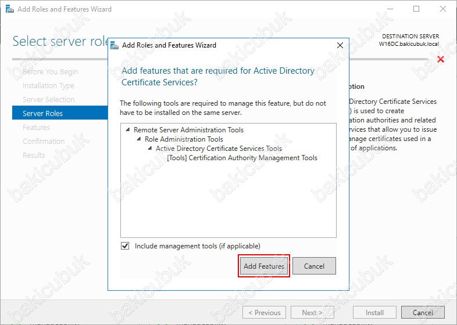Screen dimensions: 457x325
Task: Collapse Active Directory Certificate Services Tools node
Action: click(x=150, y=149)
